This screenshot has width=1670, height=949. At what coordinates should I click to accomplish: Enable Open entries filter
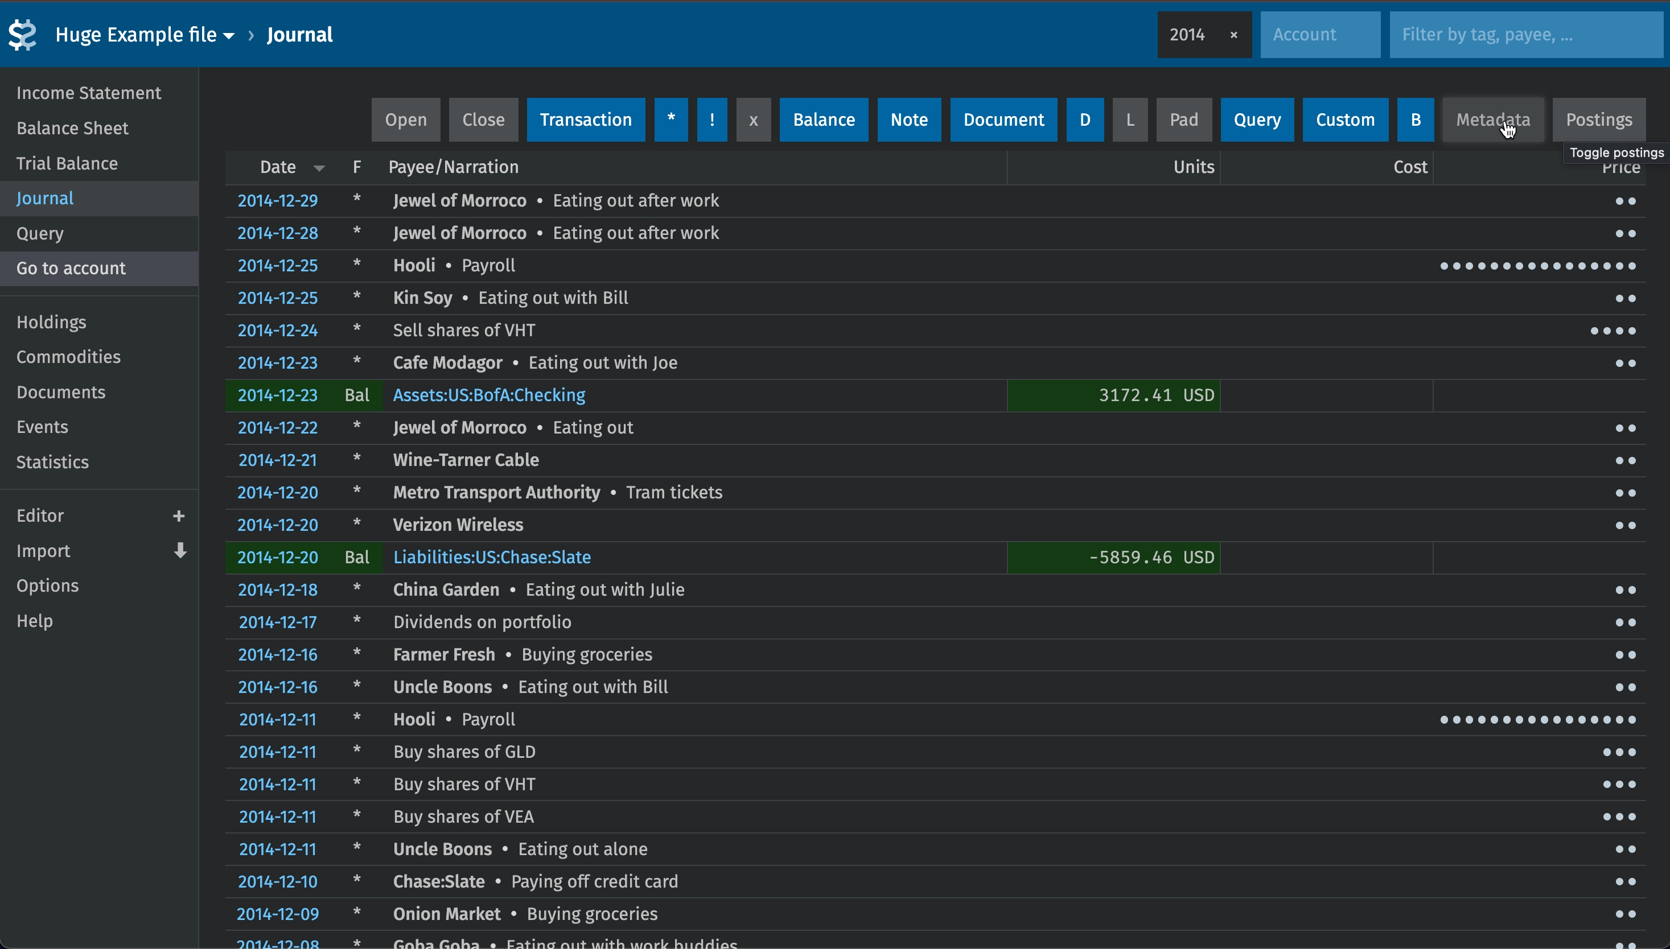coord(406,120)
